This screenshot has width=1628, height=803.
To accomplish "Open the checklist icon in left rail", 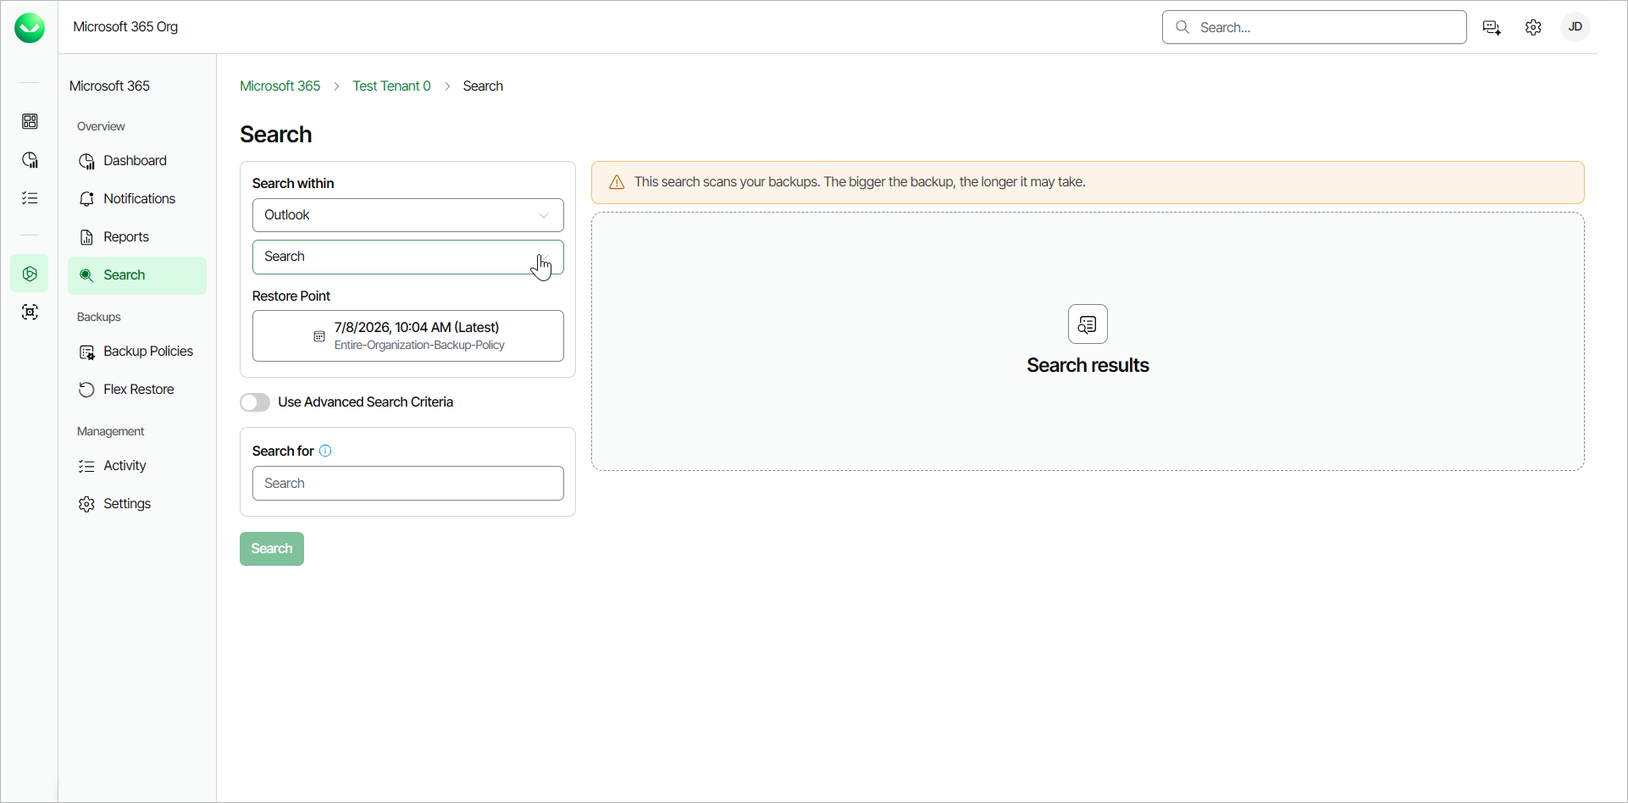I will [30, 198].
